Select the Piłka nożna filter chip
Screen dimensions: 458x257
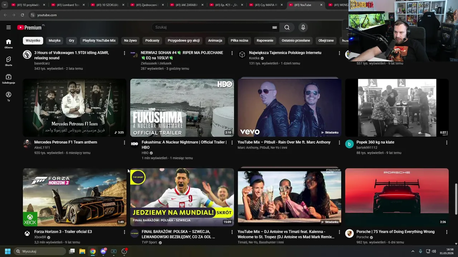239,41
